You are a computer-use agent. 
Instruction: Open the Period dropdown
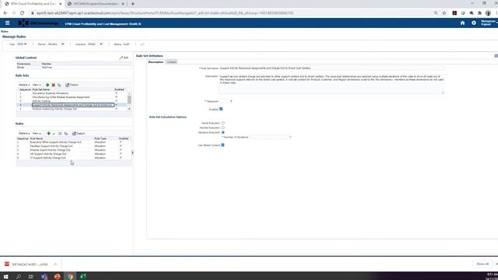pos(56,44)
